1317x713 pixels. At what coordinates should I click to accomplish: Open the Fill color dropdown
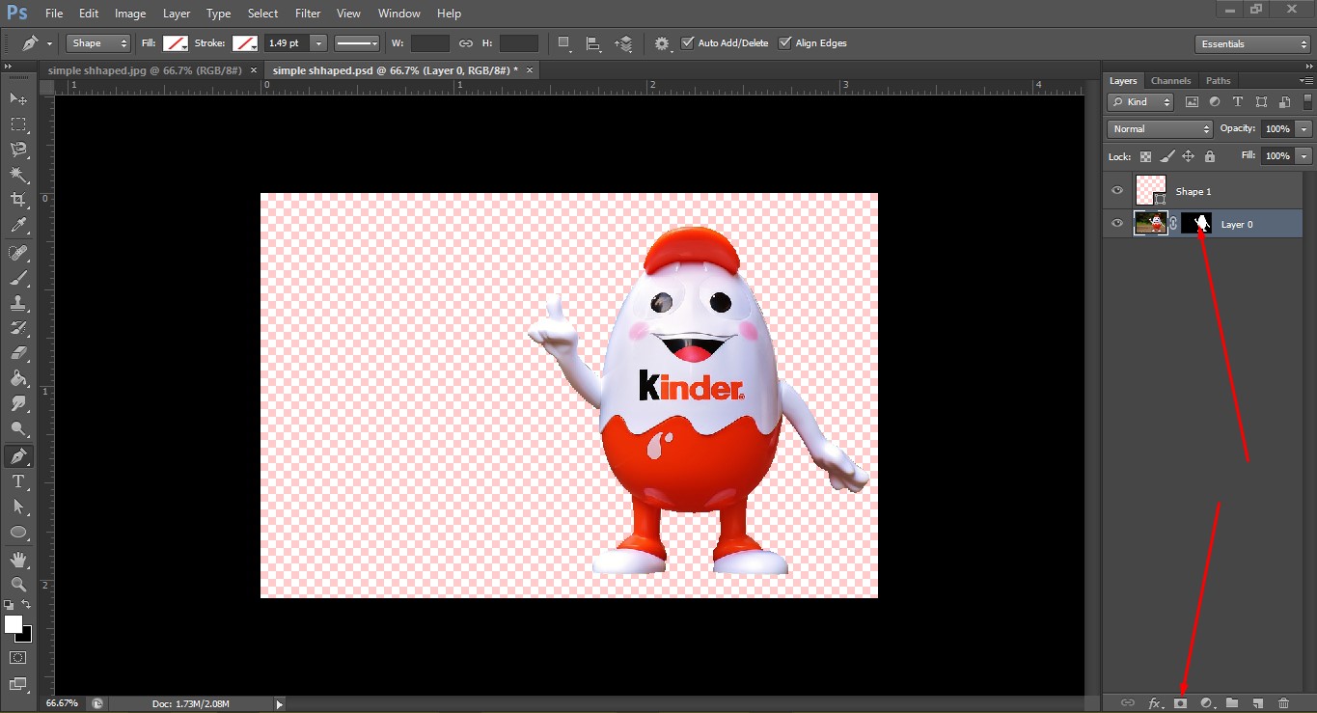coord(176,43)
